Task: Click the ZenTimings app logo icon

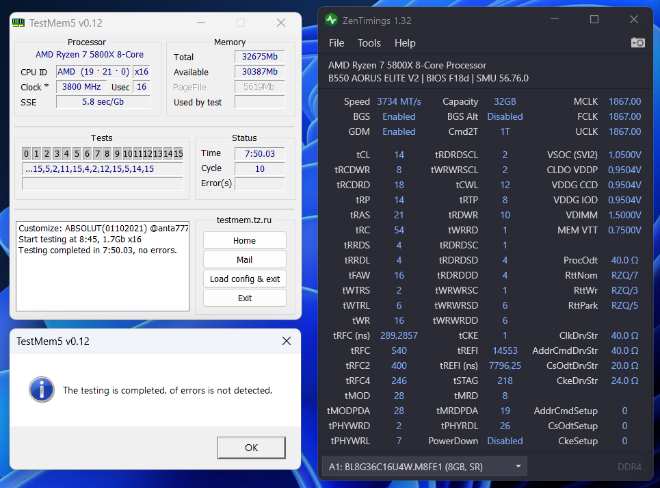Action: (331, 20)
